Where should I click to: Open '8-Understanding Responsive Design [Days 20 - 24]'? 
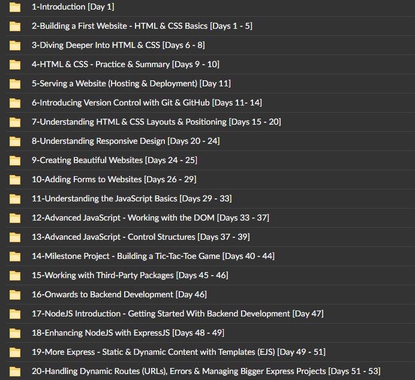tap(126, 141)
